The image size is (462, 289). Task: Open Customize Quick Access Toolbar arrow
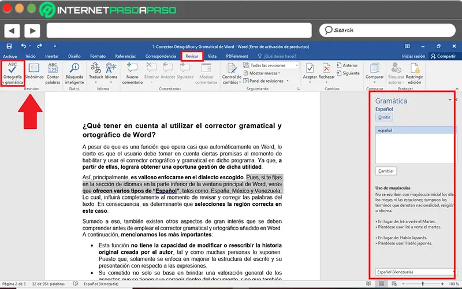coord(55,46)
